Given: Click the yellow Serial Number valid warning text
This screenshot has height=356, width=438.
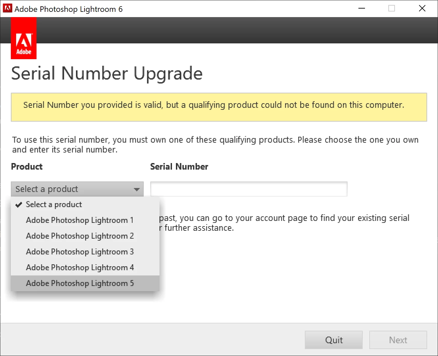Looking at the screenshot, I should coord(214,105).
